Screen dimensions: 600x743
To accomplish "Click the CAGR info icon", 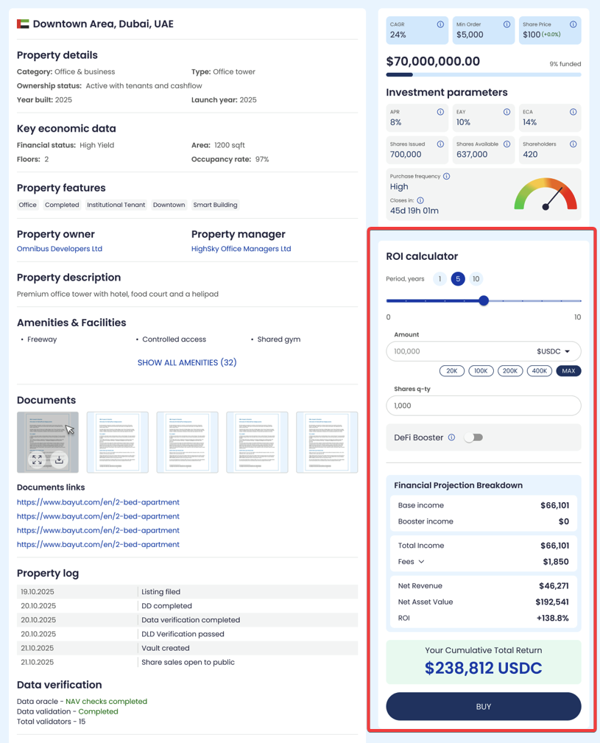I will tap(440, 24).
